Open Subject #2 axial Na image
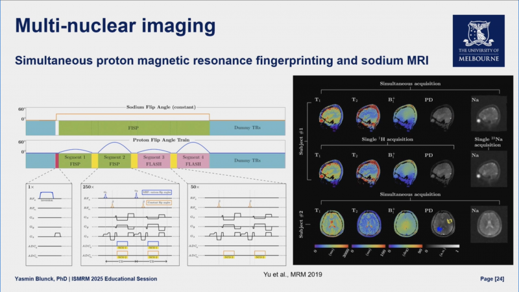This screenshot has width=519, height=292. [x=489, y=224]
